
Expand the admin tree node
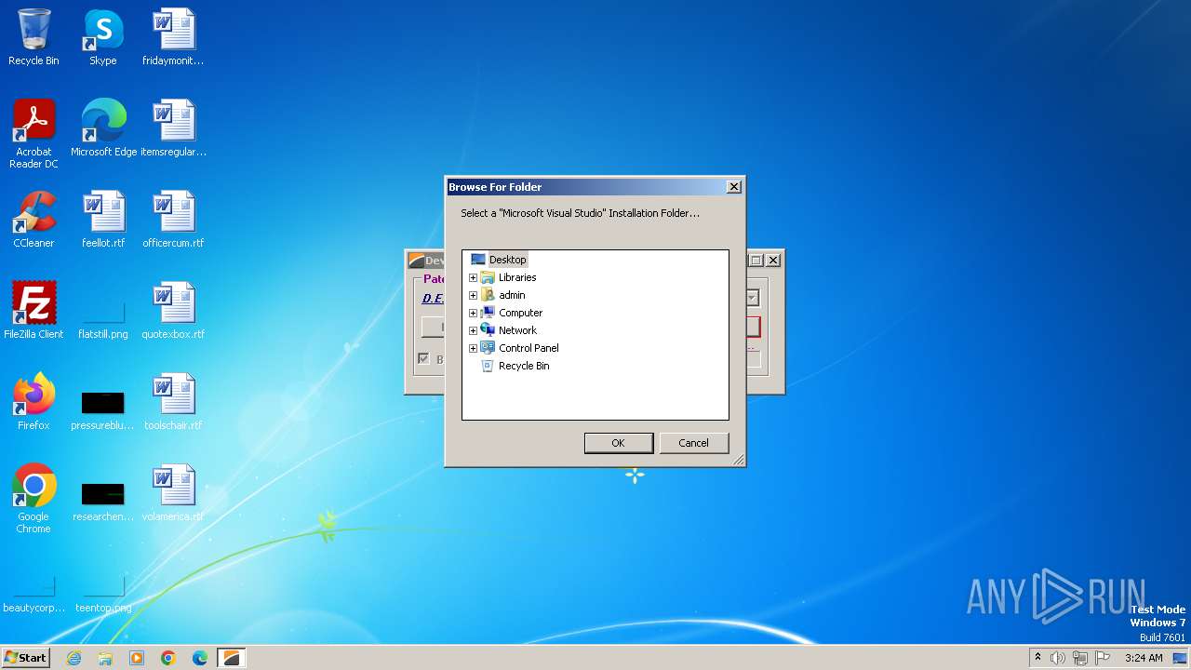point(473,295)
